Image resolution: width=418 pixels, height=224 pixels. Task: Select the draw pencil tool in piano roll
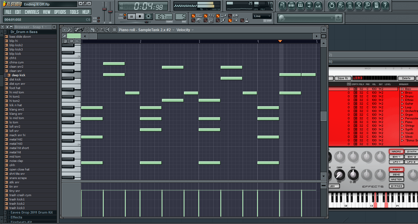coord(77,30)
